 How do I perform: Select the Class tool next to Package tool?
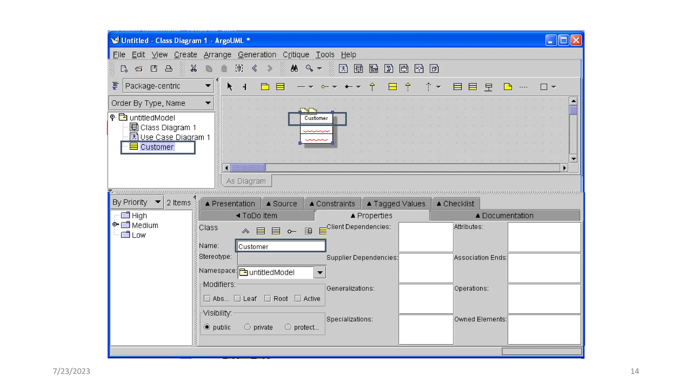pos(280,87)
